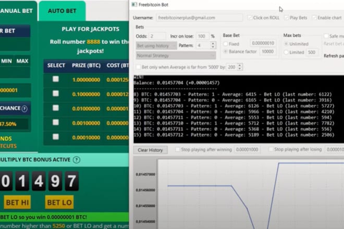Click the Win Chance help icon
This screenshot has width=344, height=229.
pos(24,108)
